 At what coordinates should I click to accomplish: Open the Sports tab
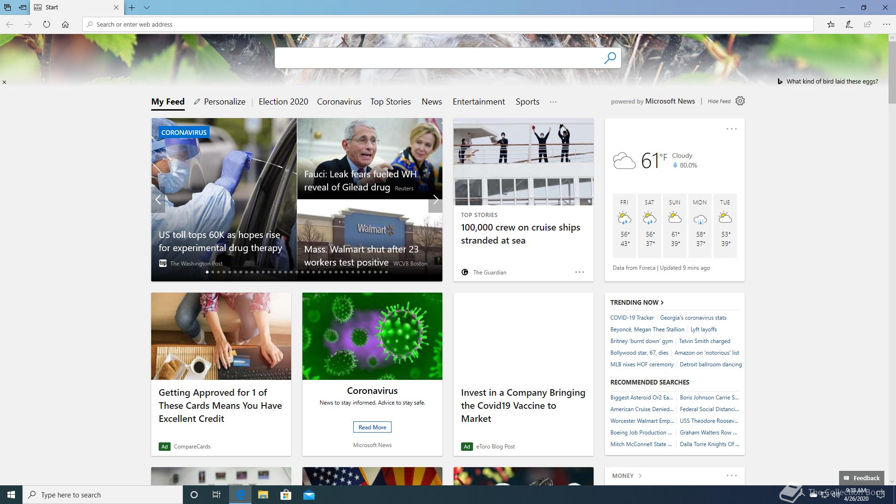click(527, 102)
